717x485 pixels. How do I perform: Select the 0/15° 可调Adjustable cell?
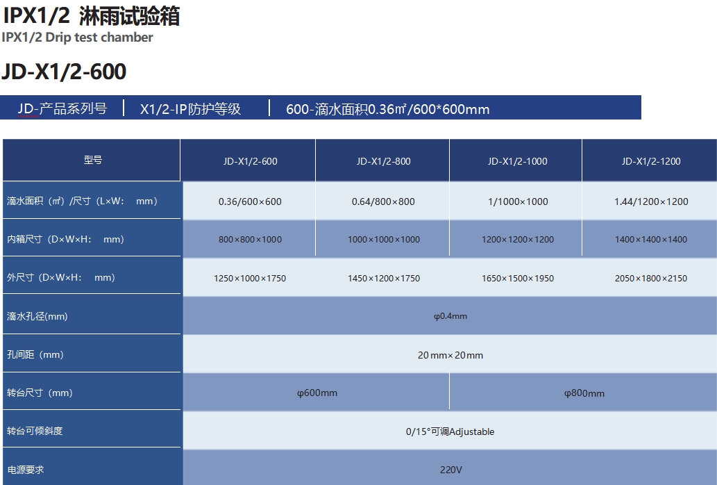pyautogui.click(x=450, y=431)
